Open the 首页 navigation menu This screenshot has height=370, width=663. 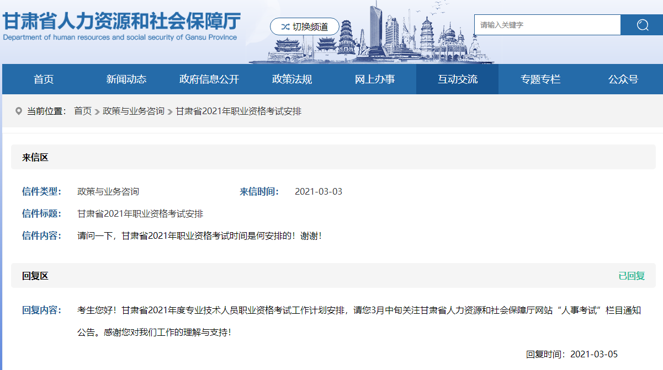point(43,79)
